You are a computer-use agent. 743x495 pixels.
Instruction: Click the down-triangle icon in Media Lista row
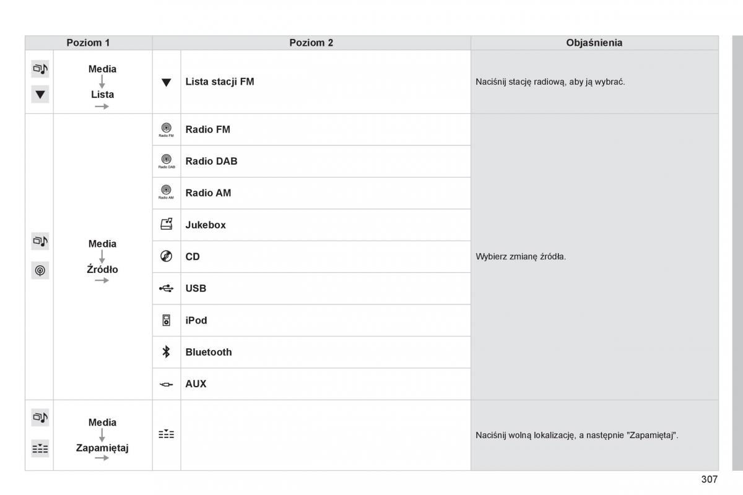pyautogui.click(x=40, y=95)
